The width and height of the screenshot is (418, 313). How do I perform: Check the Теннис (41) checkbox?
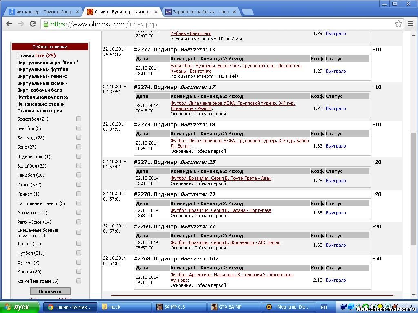[x=79, y=244]
